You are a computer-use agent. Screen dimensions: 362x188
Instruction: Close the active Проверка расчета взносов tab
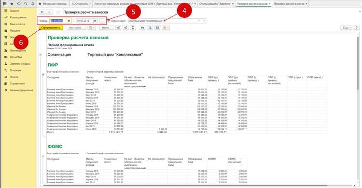click(270, 4)
